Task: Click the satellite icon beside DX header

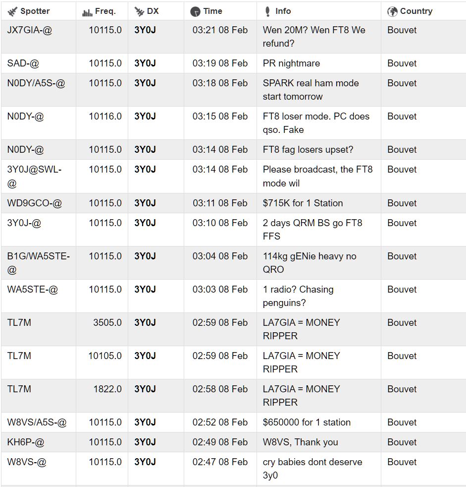Action: pyautogui.click(x=140, y=12)
